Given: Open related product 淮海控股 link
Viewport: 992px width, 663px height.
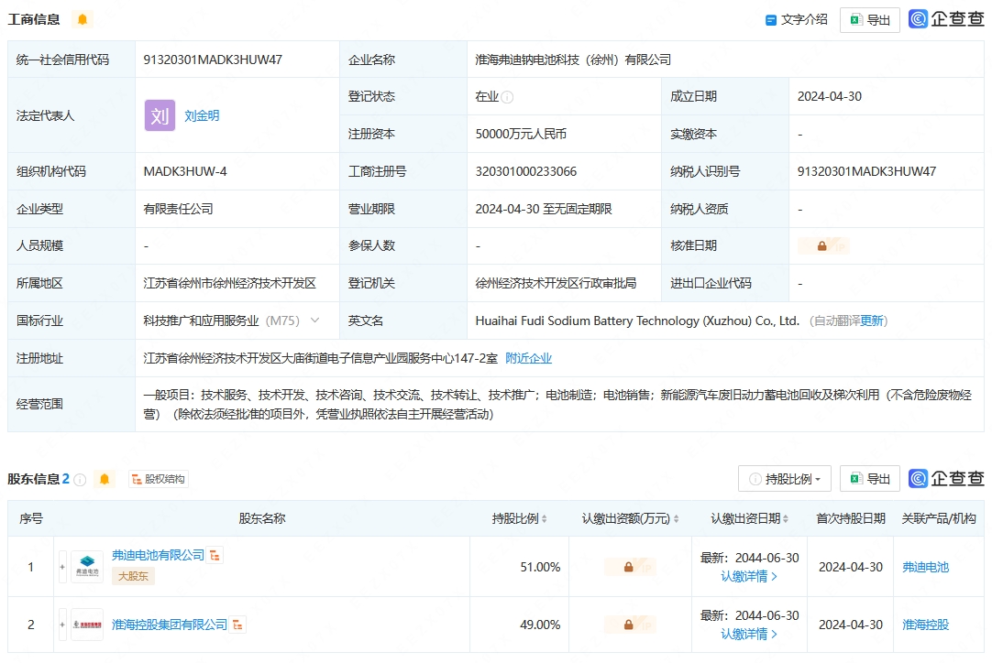Looking at the screenshot, I should point(926,625).
